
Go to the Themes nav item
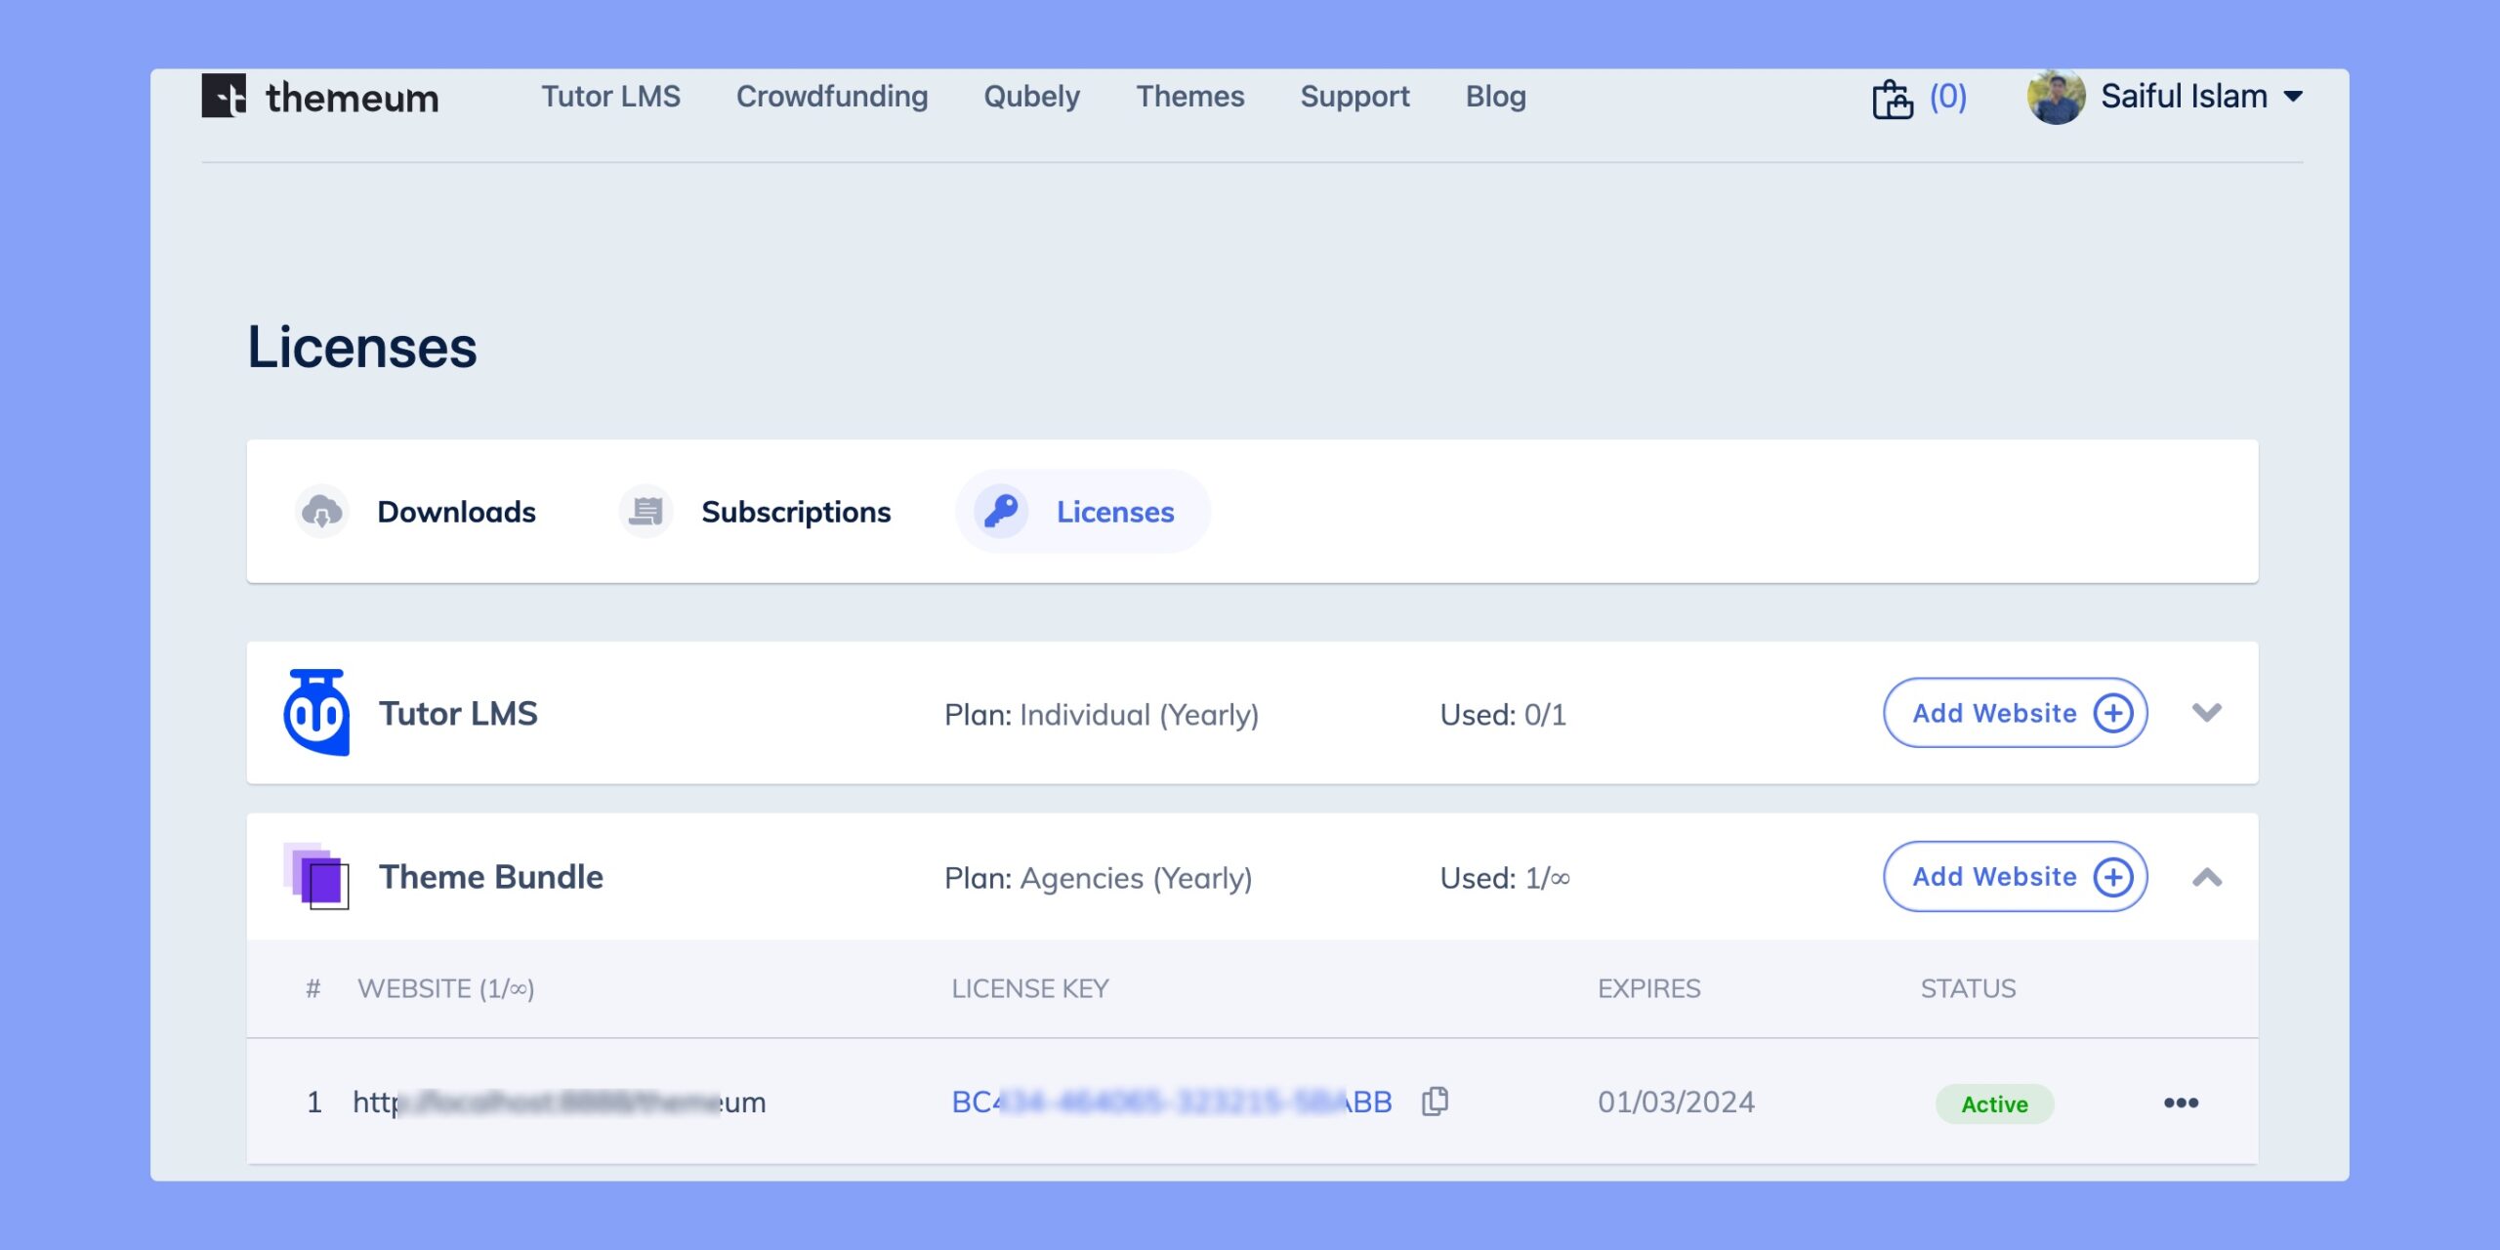1190,97
